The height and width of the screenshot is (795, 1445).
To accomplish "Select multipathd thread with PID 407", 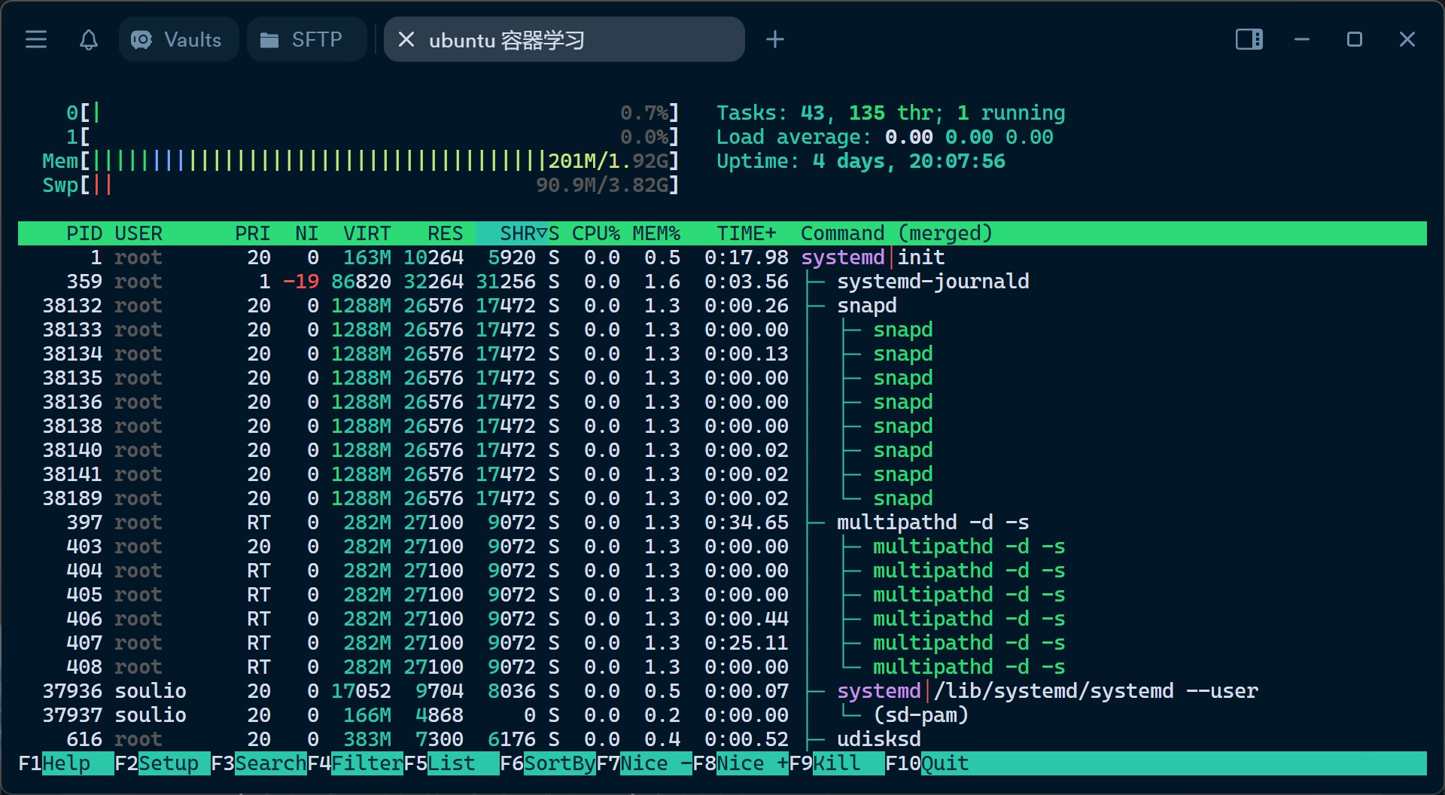I will pos(722,643).
